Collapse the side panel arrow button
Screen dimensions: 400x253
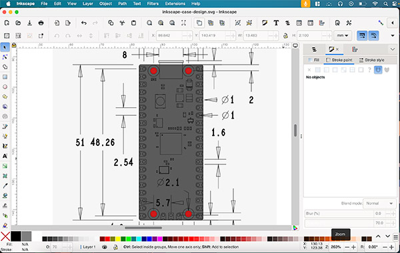[393, 23]
